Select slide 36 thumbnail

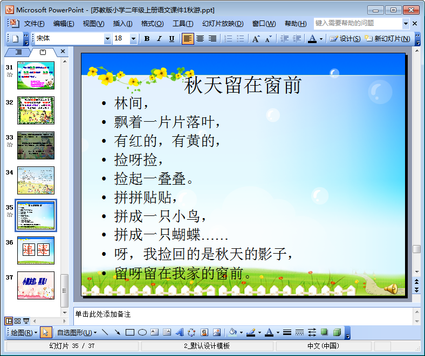point(36,250)
